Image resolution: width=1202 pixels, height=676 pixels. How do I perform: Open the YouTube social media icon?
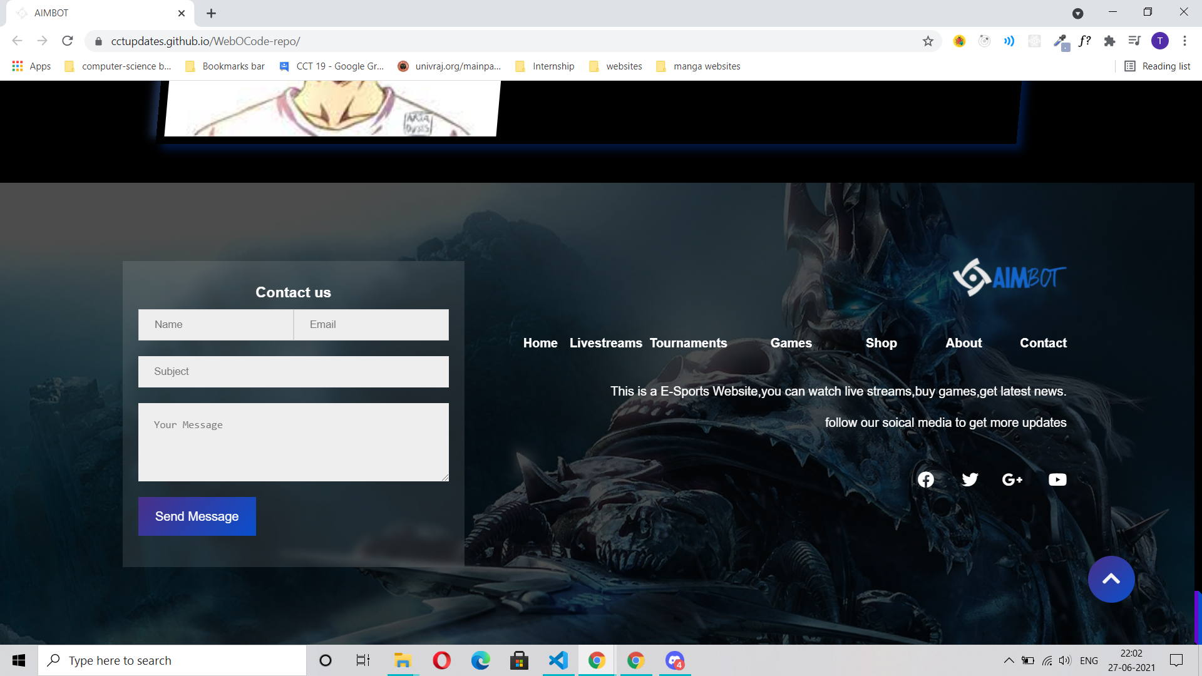coord(1057,479)
